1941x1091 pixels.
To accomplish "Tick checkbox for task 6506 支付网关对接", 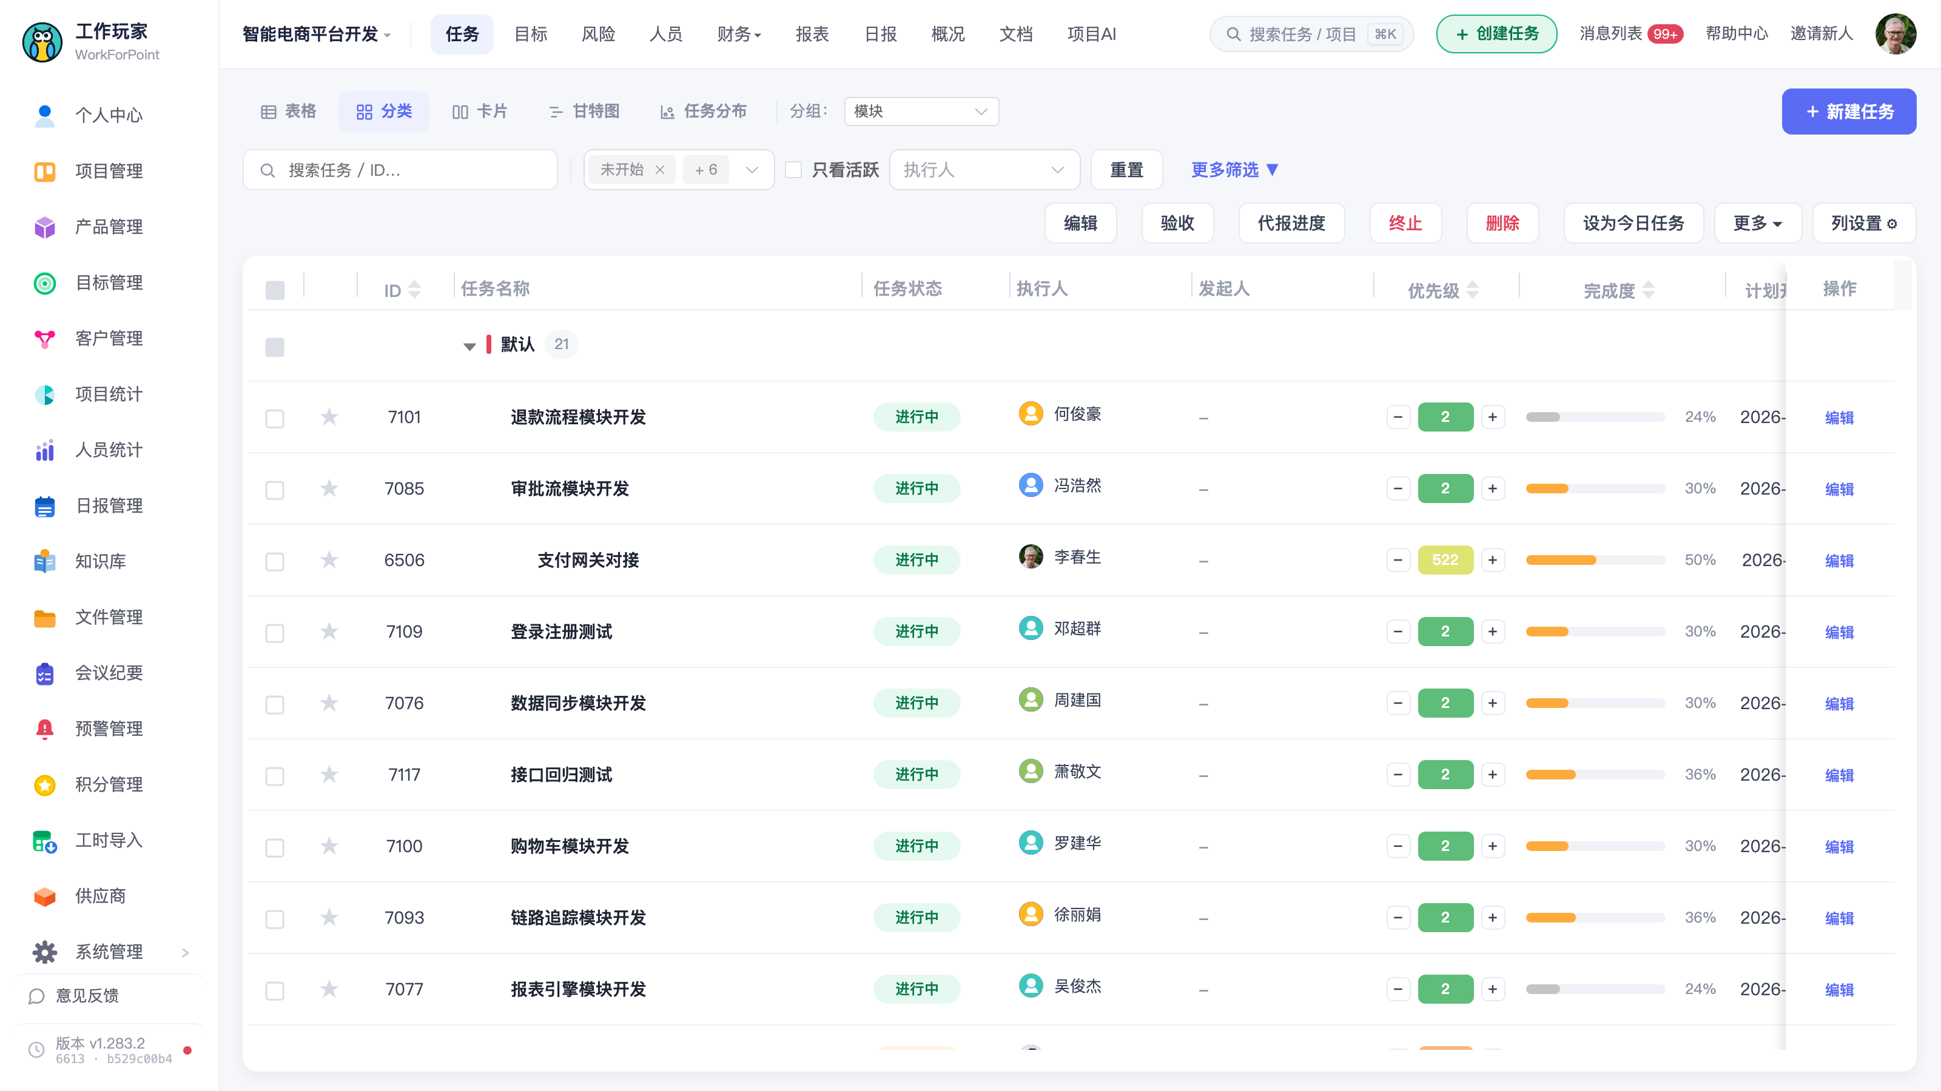I will pos(275,562).
